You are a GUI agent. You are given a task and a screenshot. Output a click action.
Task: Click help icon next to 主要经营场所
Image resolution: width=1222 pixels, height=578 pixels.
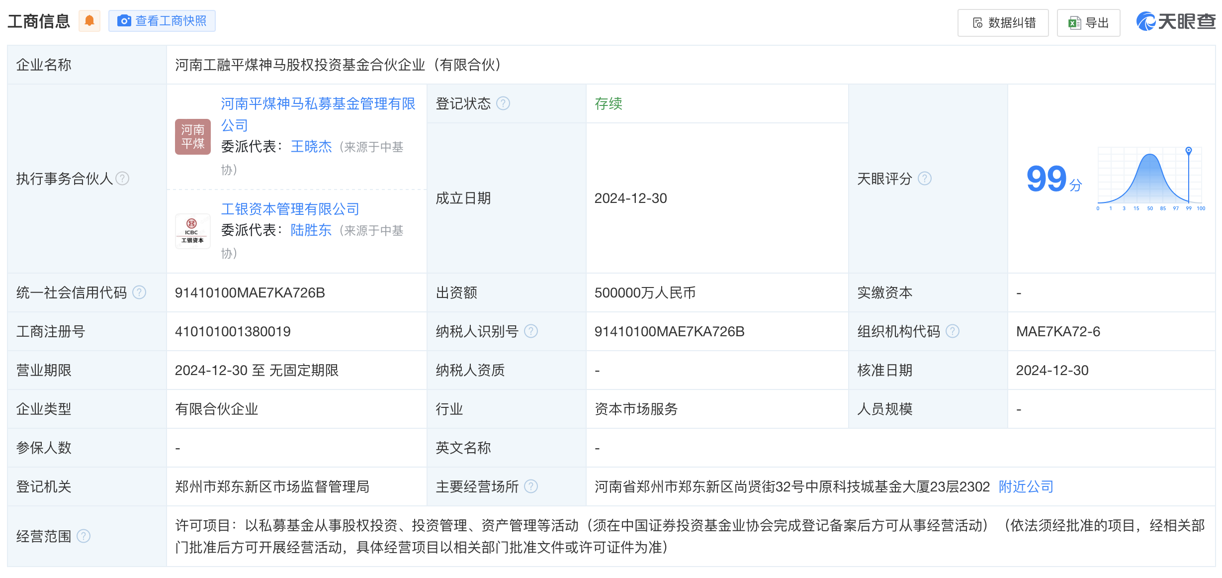coord(531,486)
